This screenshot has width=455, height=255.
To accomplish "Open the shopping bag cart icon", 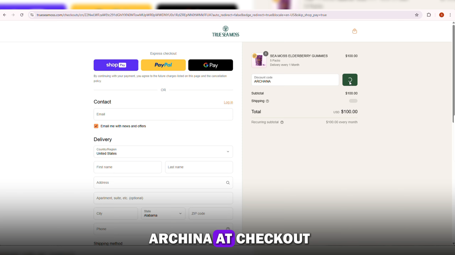I will coord(354,31).
